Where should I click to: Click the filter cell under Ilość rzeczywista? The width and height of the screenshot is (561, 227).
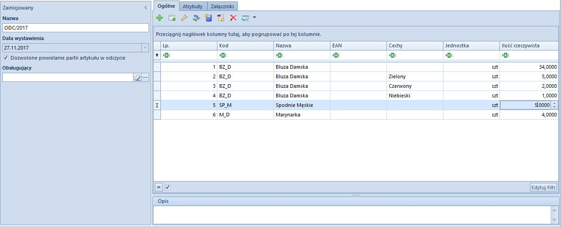529,55
